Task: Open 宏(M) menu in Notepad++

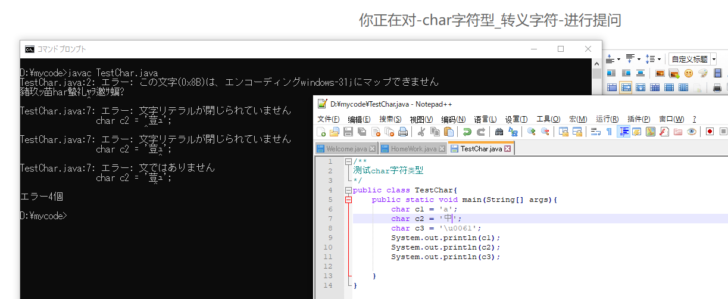Action: click(577, 119)
